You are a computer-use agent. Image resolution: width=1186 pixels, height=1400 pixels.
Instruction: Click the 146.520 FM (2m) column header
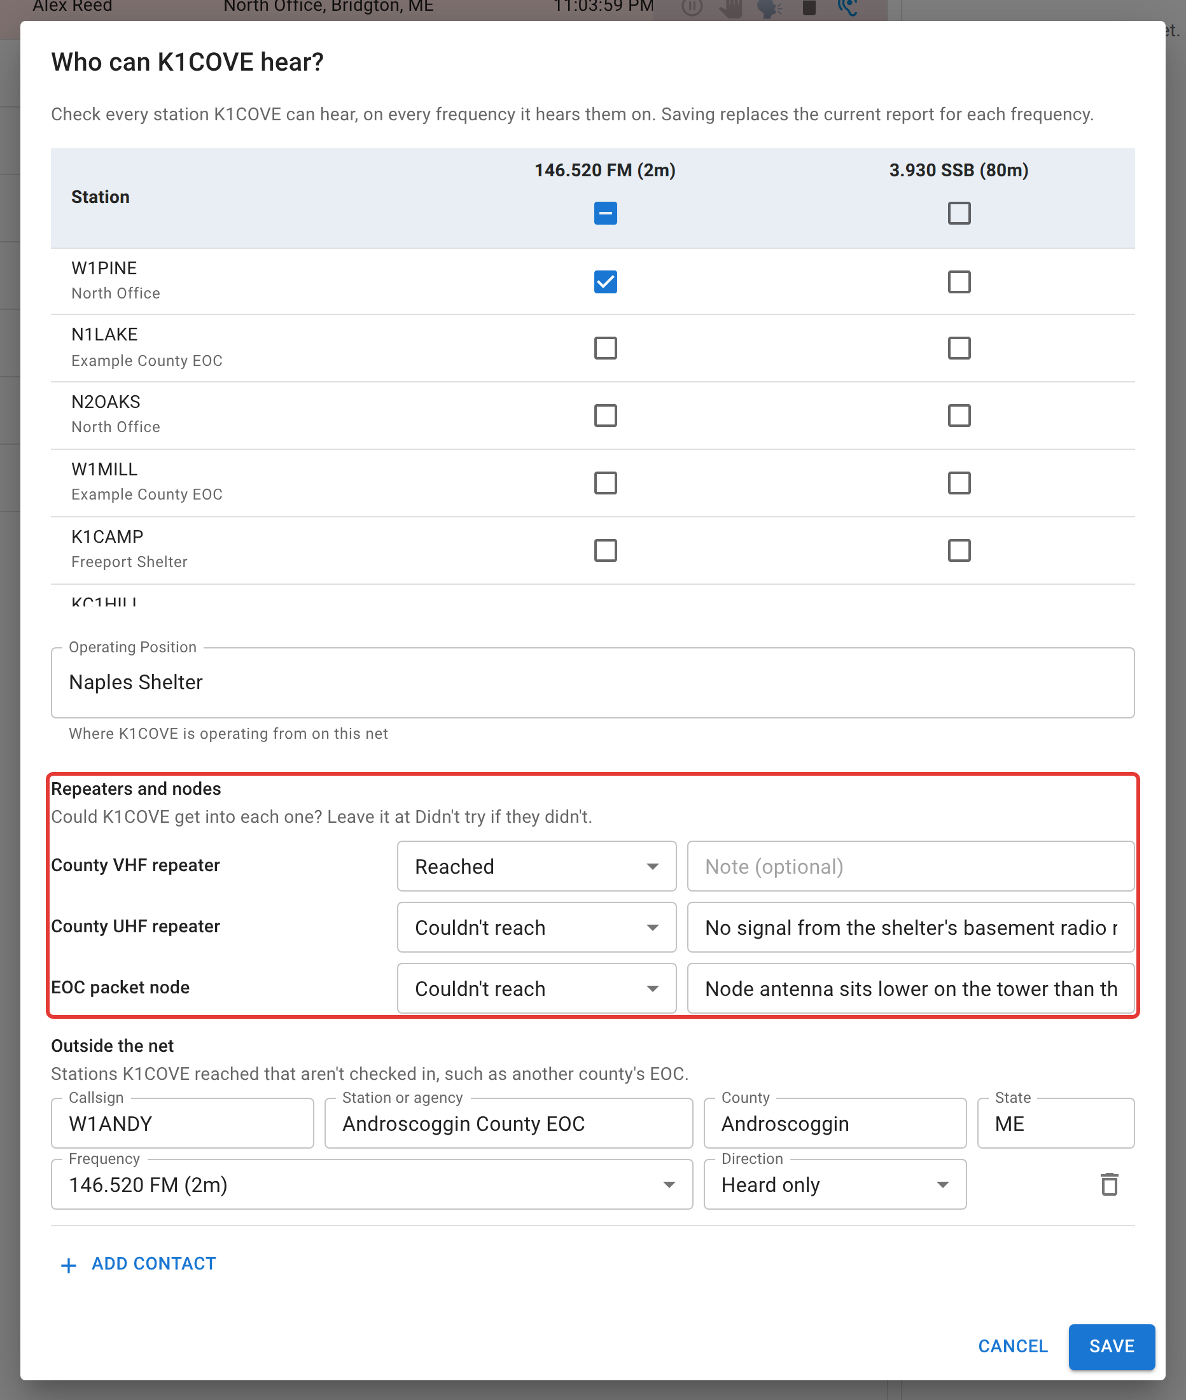(605, 170)
